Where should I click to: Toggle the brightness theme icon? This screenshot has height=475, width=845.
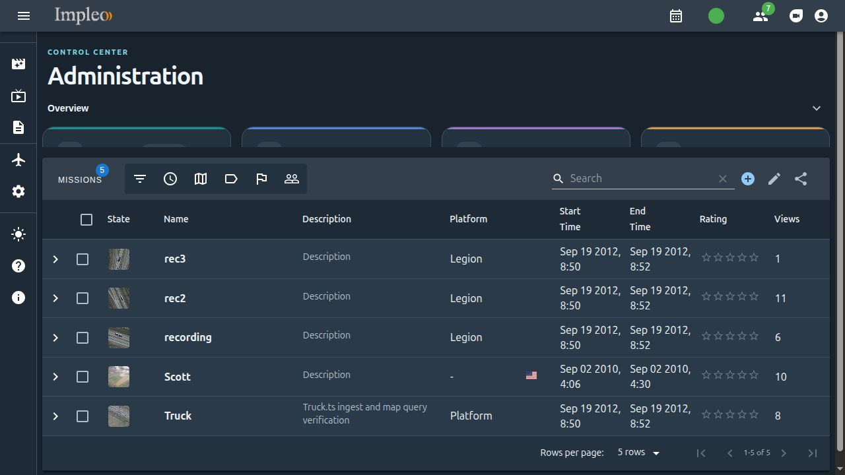pyautogui.click(x=18, y=234)
